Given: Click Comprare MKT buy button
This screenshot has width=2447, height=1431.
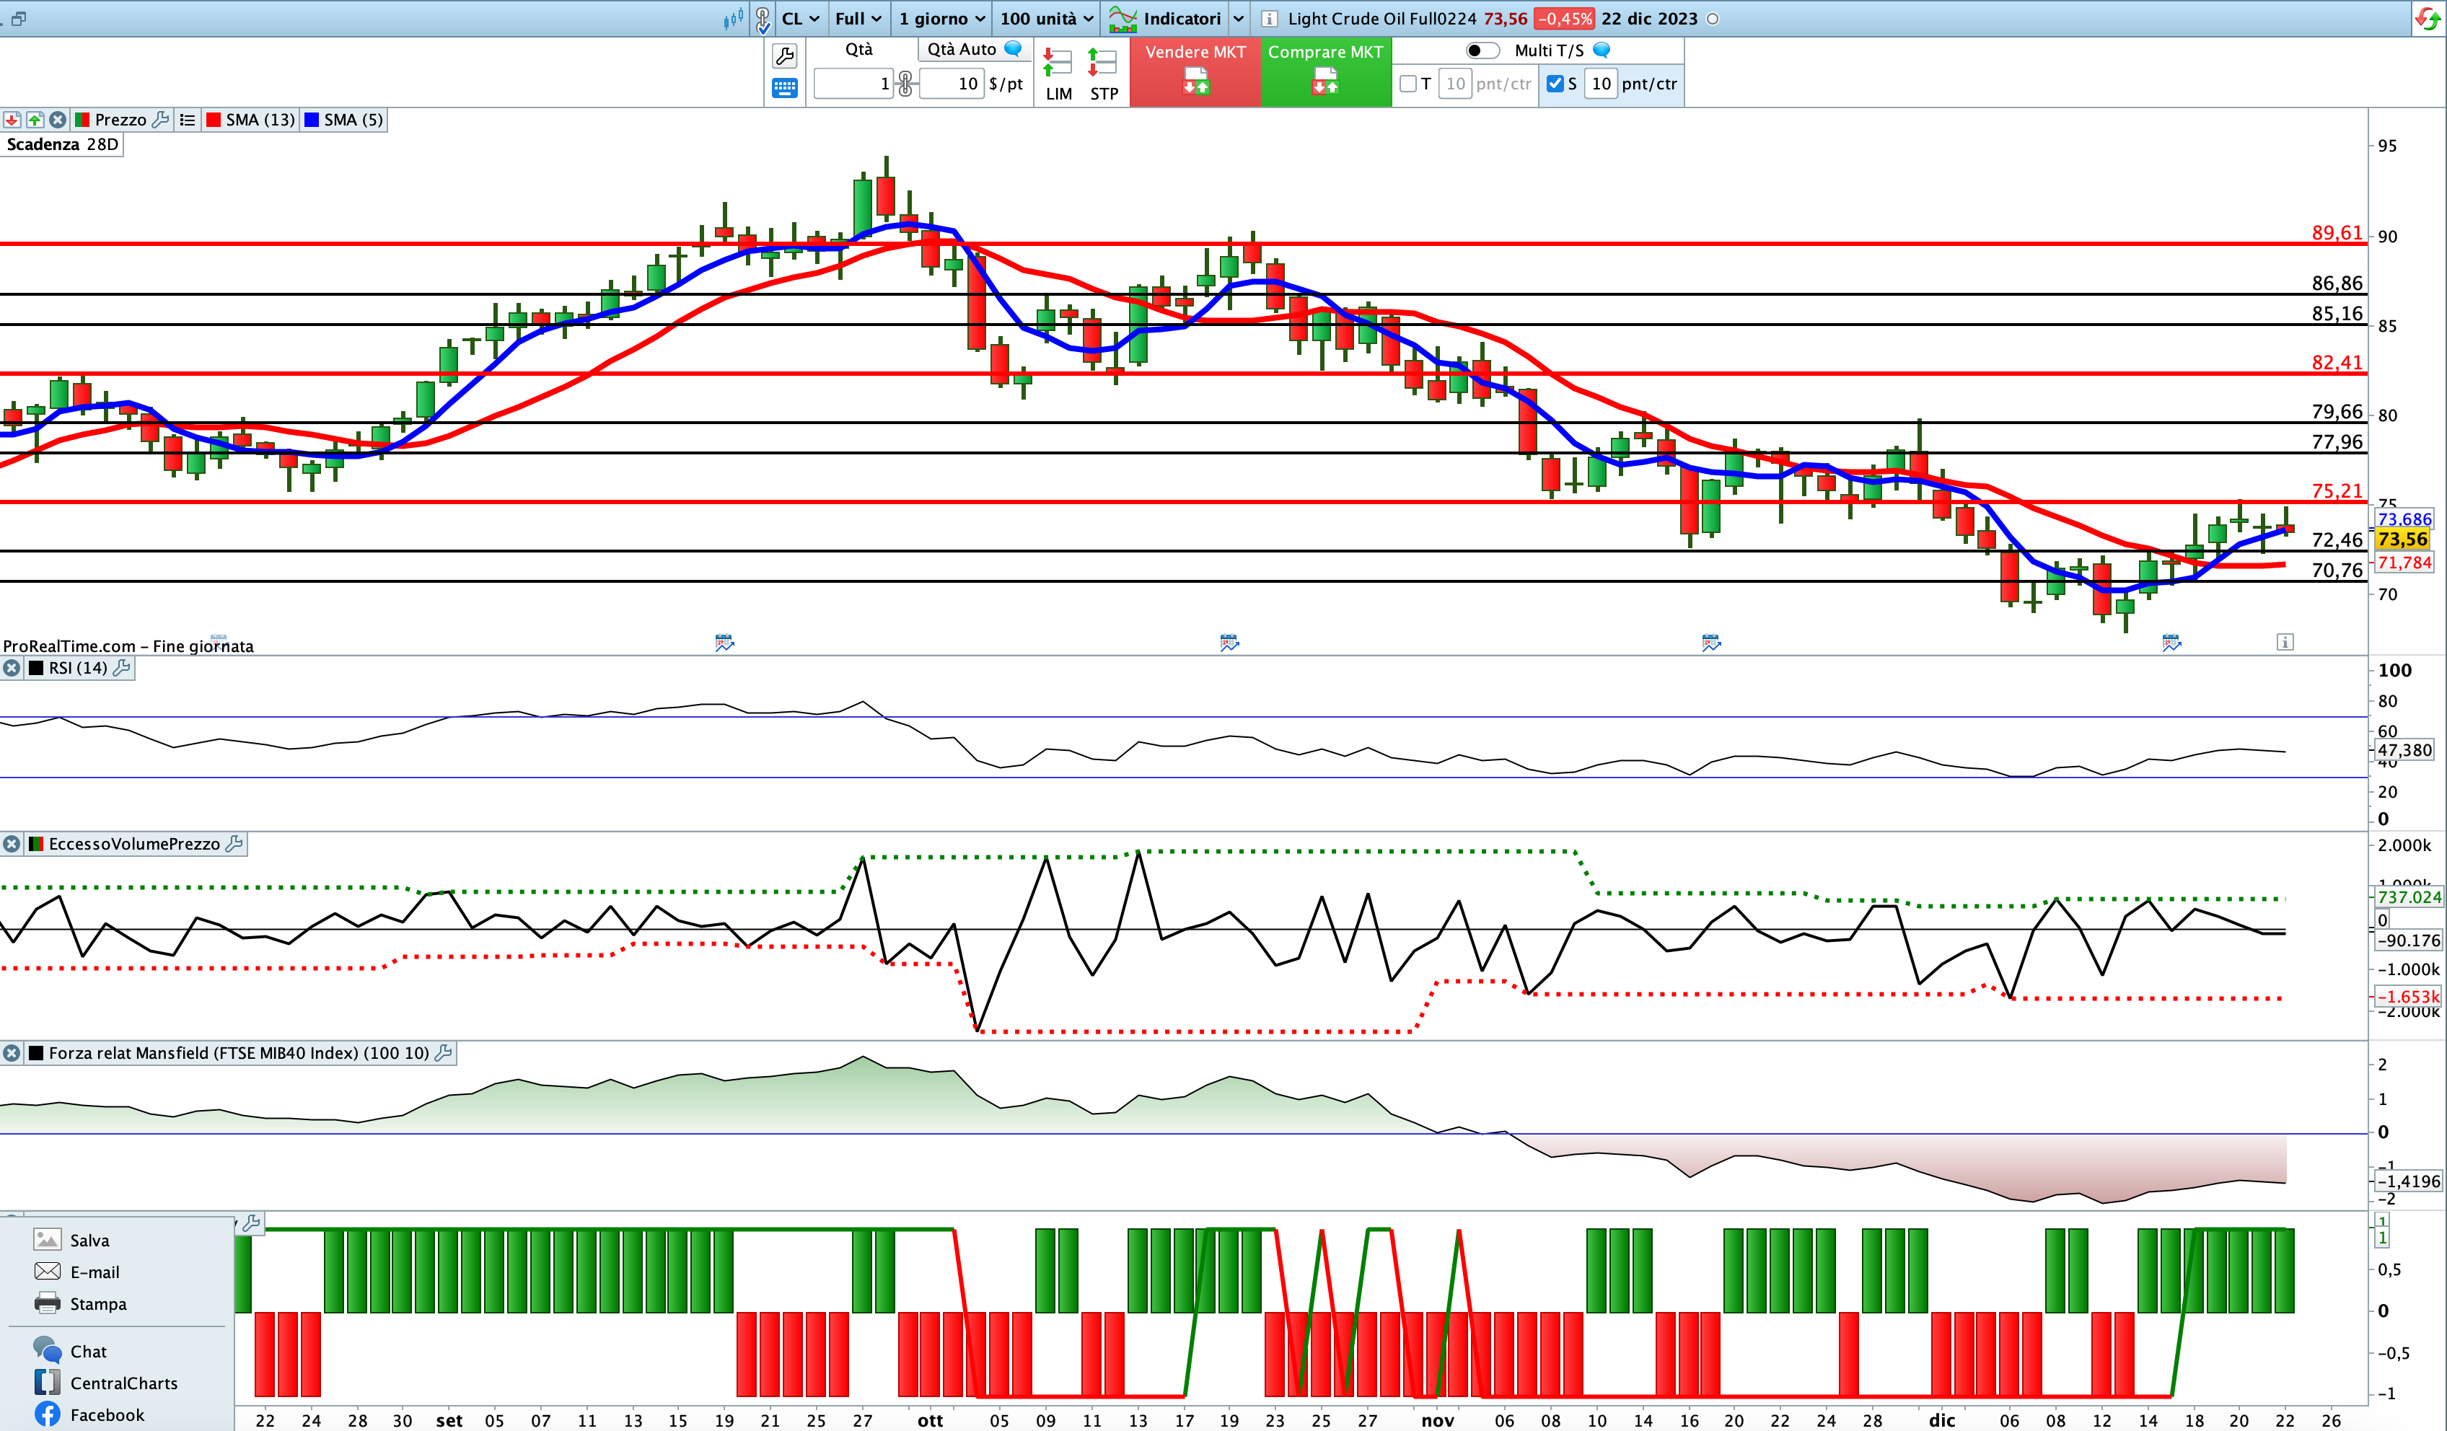Looking at the screenshot, I should point(1325,72).
